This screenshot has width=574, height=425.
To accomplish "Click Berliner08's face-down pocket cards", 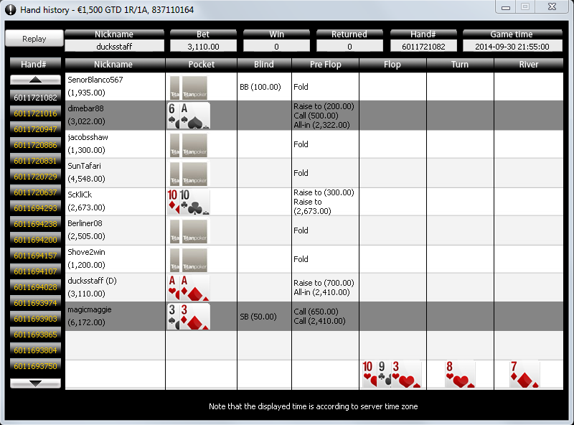I will tap(189, 230).
